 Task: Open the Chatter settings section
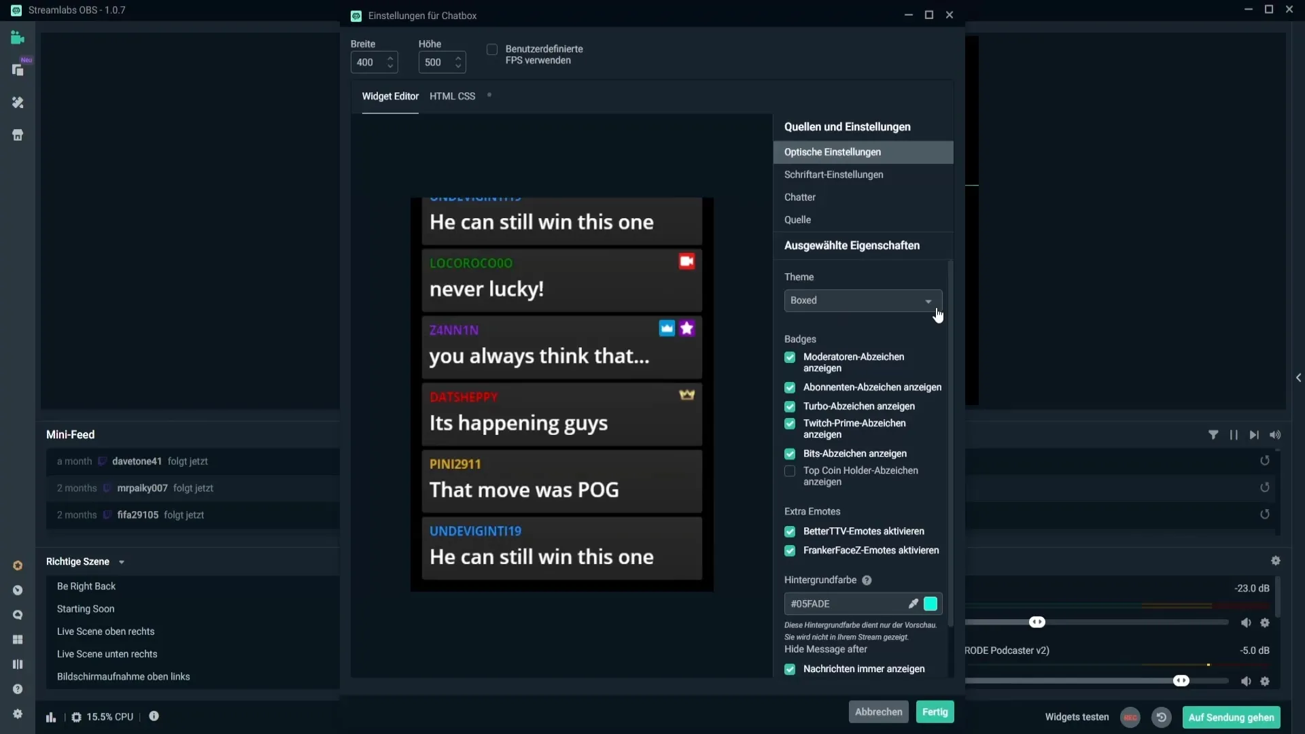(863, 197)
